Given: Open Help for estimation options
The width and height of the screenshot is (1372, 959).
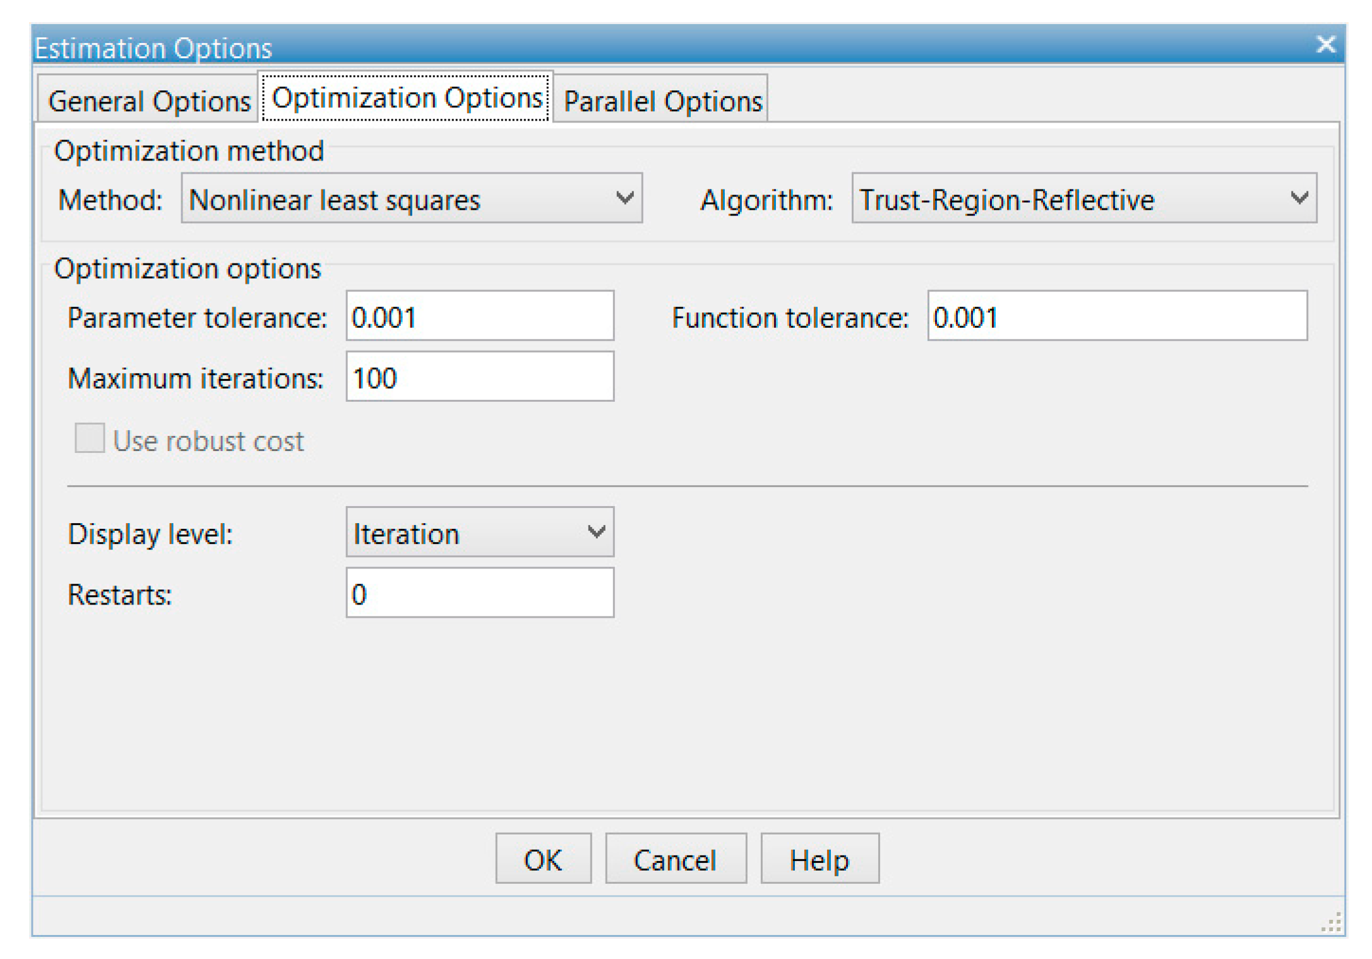Looking at the screenshot, I should (819, 859).
